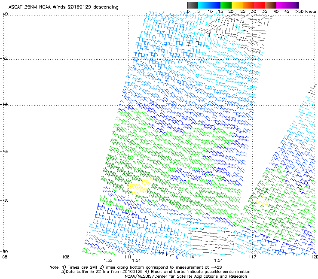Click the '-46' latitude axis label
The image size is (318, 279).
tap(4, 152)
